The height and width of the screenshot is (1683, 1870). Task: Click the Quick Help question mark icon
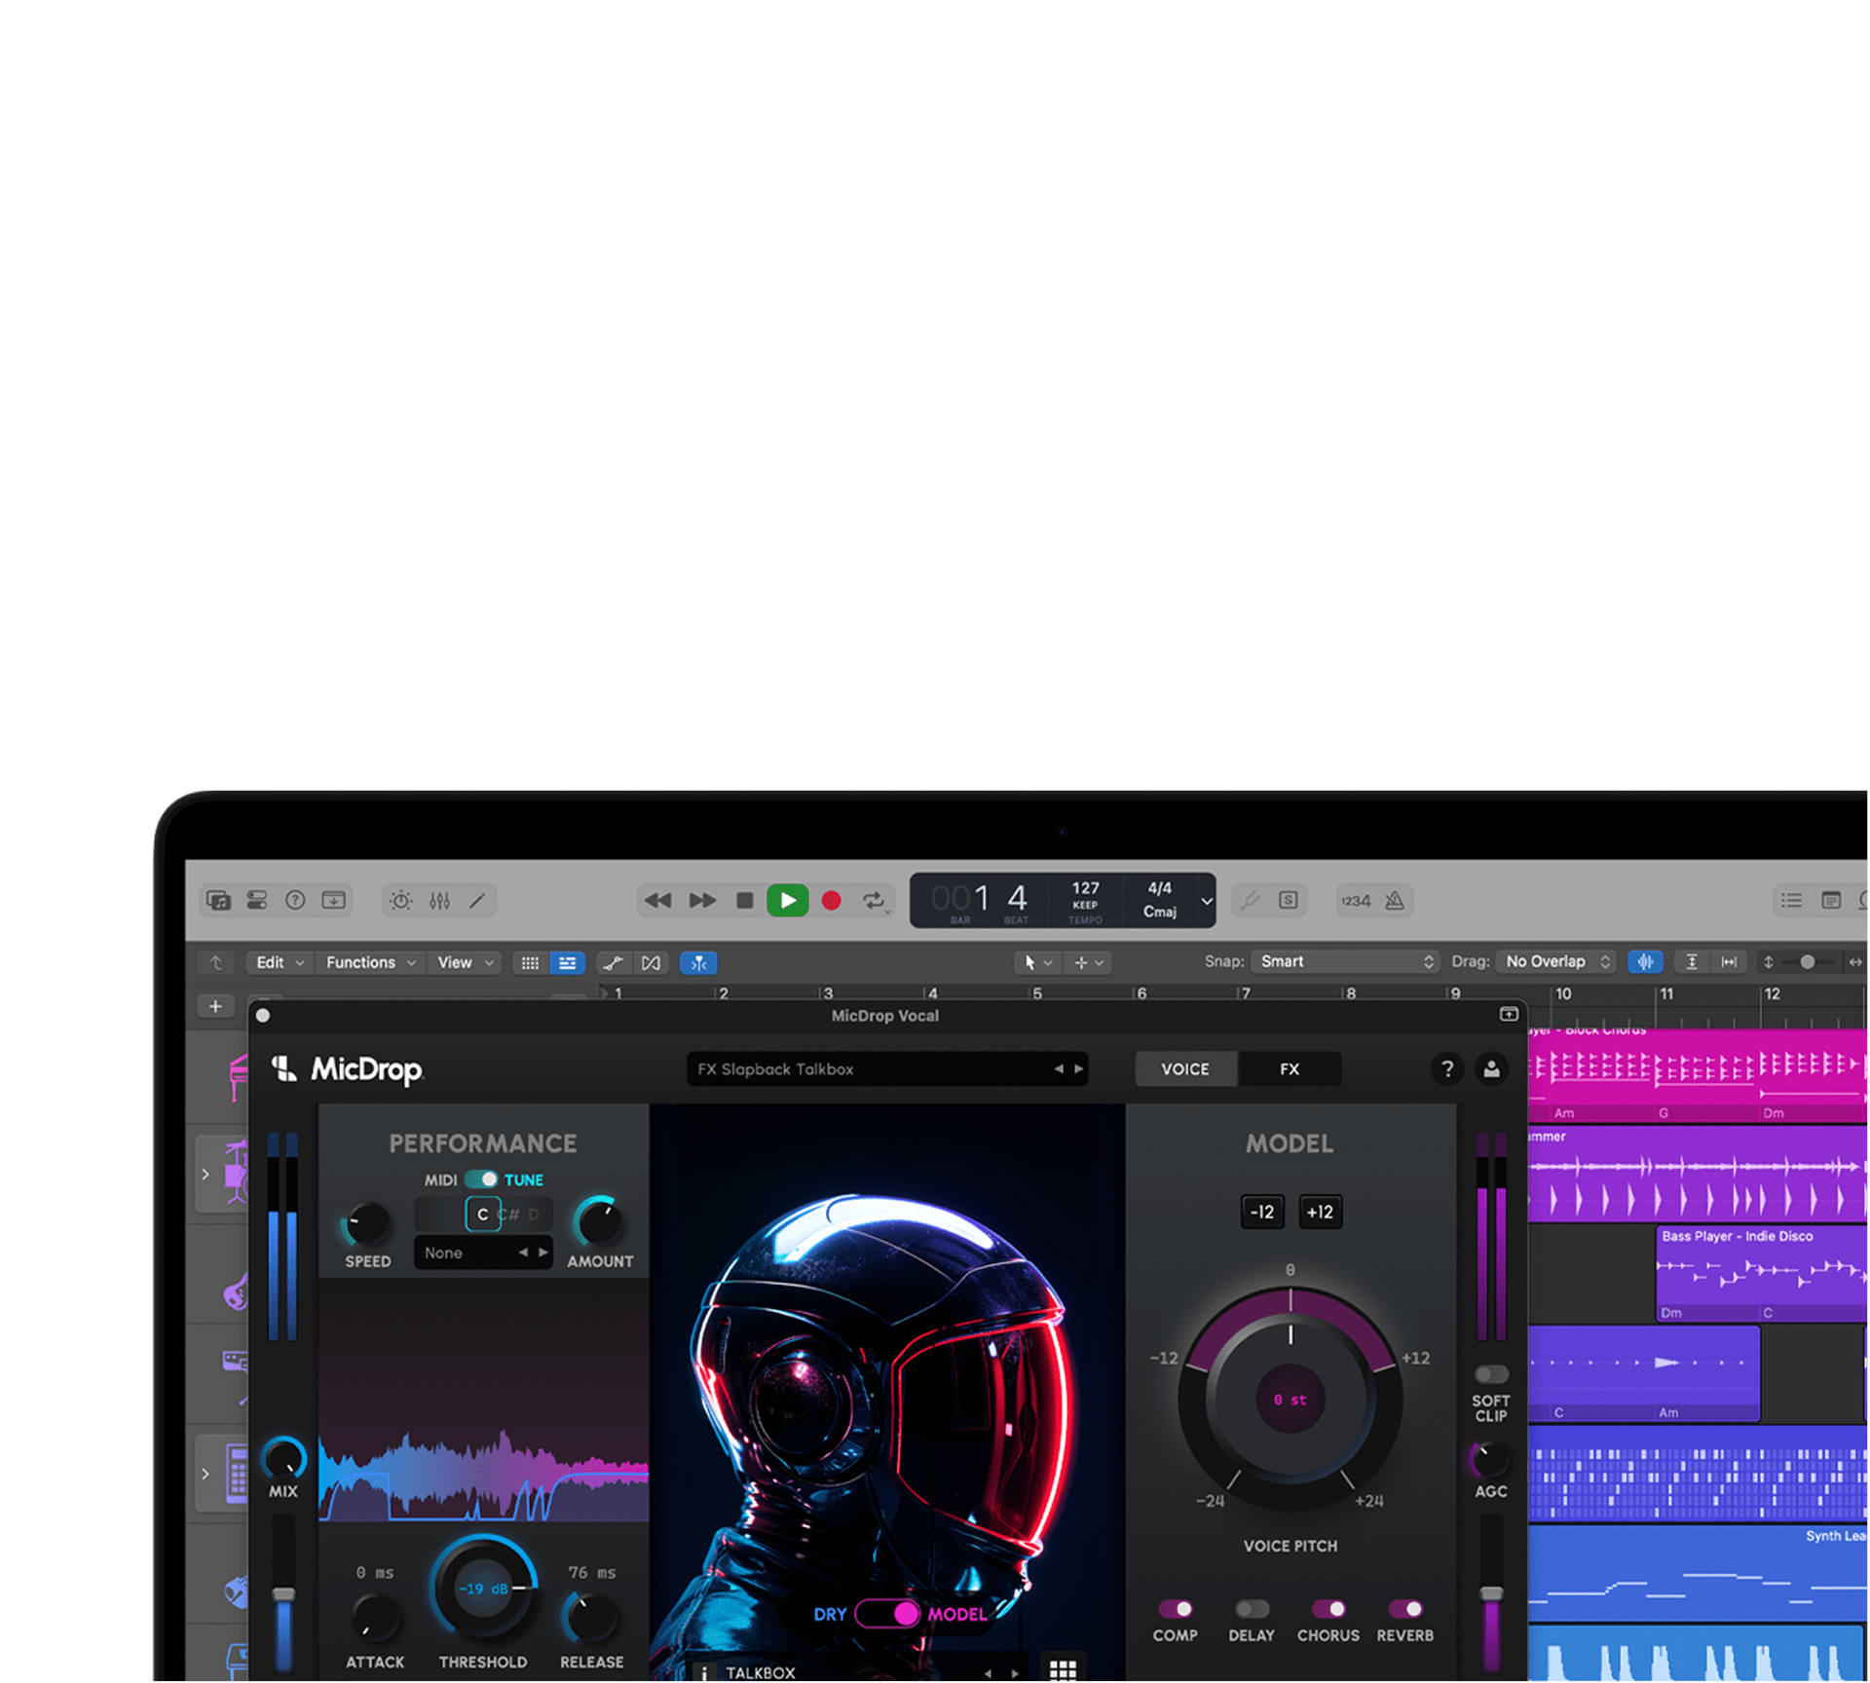[295, 900]
